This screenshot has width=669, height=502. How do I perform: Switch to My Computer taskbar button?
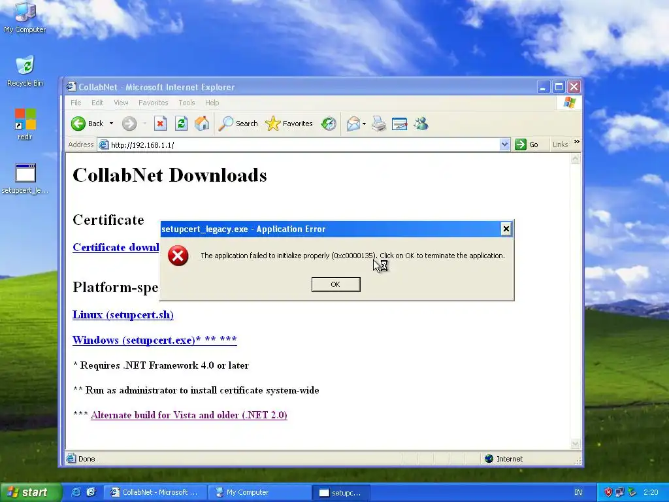coord(261,492)
